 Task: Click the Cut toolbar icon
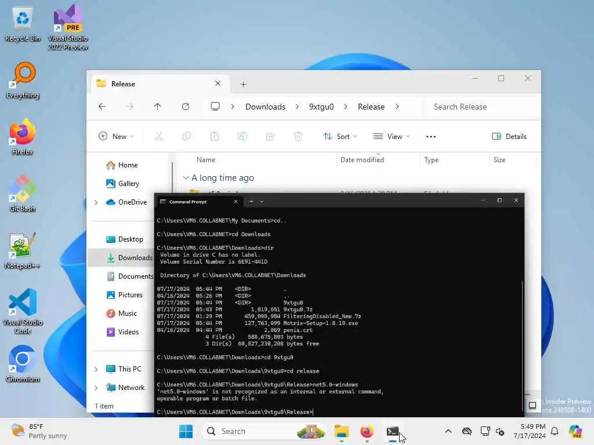coord(159,136)
